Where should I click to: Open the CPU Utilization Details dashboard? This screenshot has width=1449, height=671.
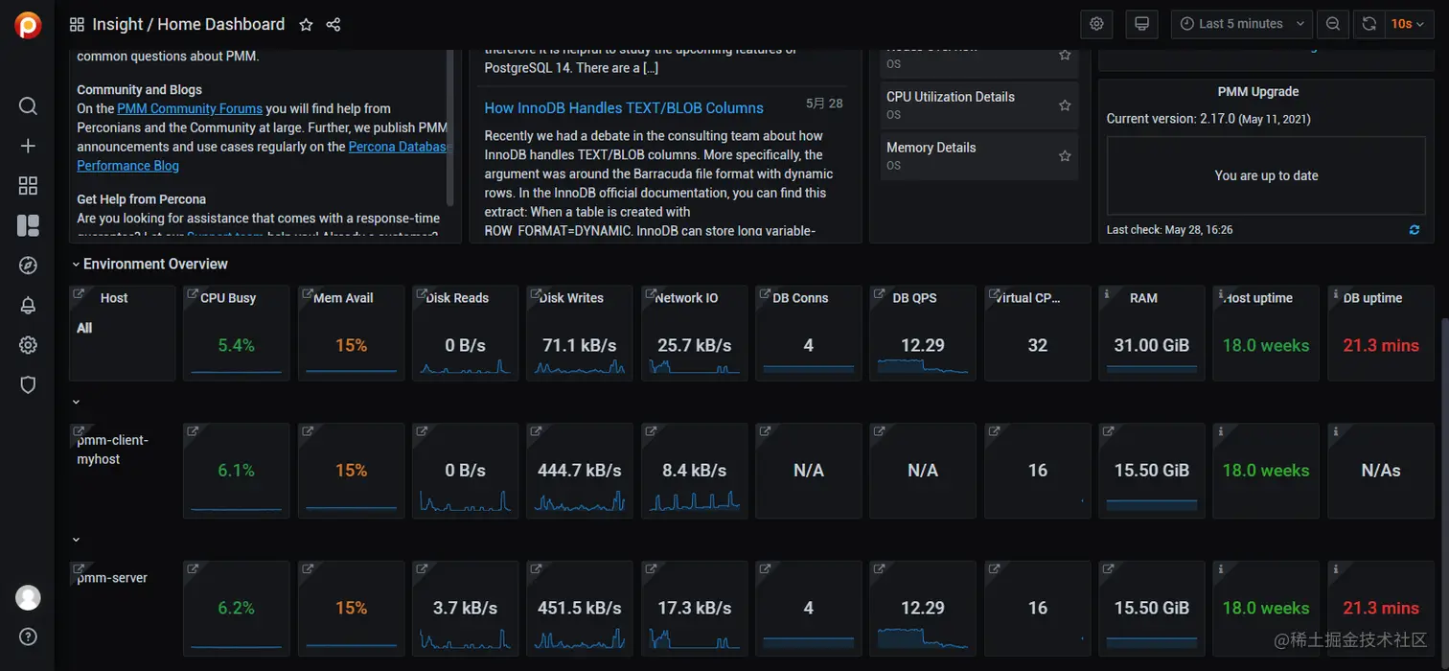pyautogui.click(x=951, y=97)
